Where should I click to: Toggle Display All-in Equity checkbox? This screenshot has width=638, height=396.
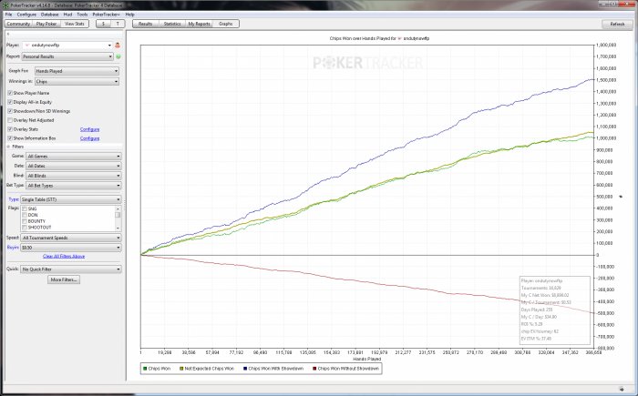(10, 102)
